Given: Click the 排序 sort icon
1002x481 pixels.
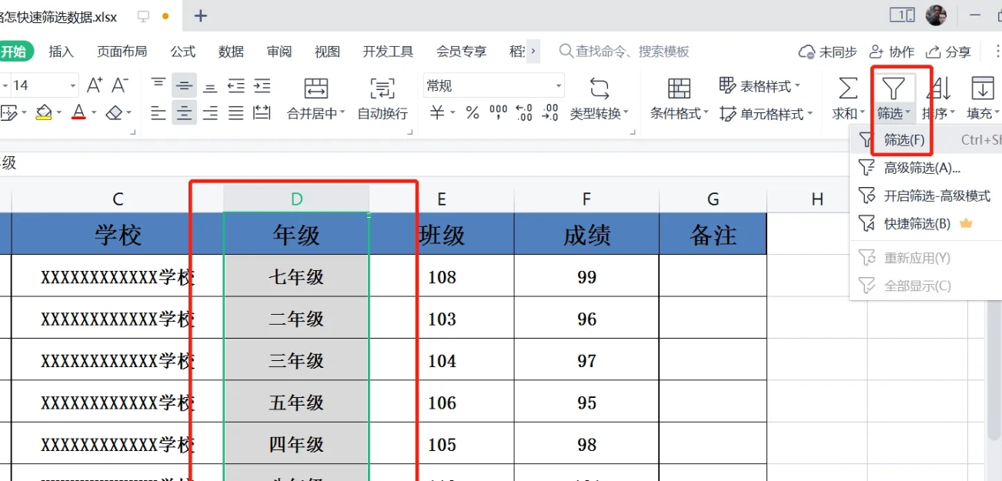Looking at the screenshot, I should [x=938, y=88].
